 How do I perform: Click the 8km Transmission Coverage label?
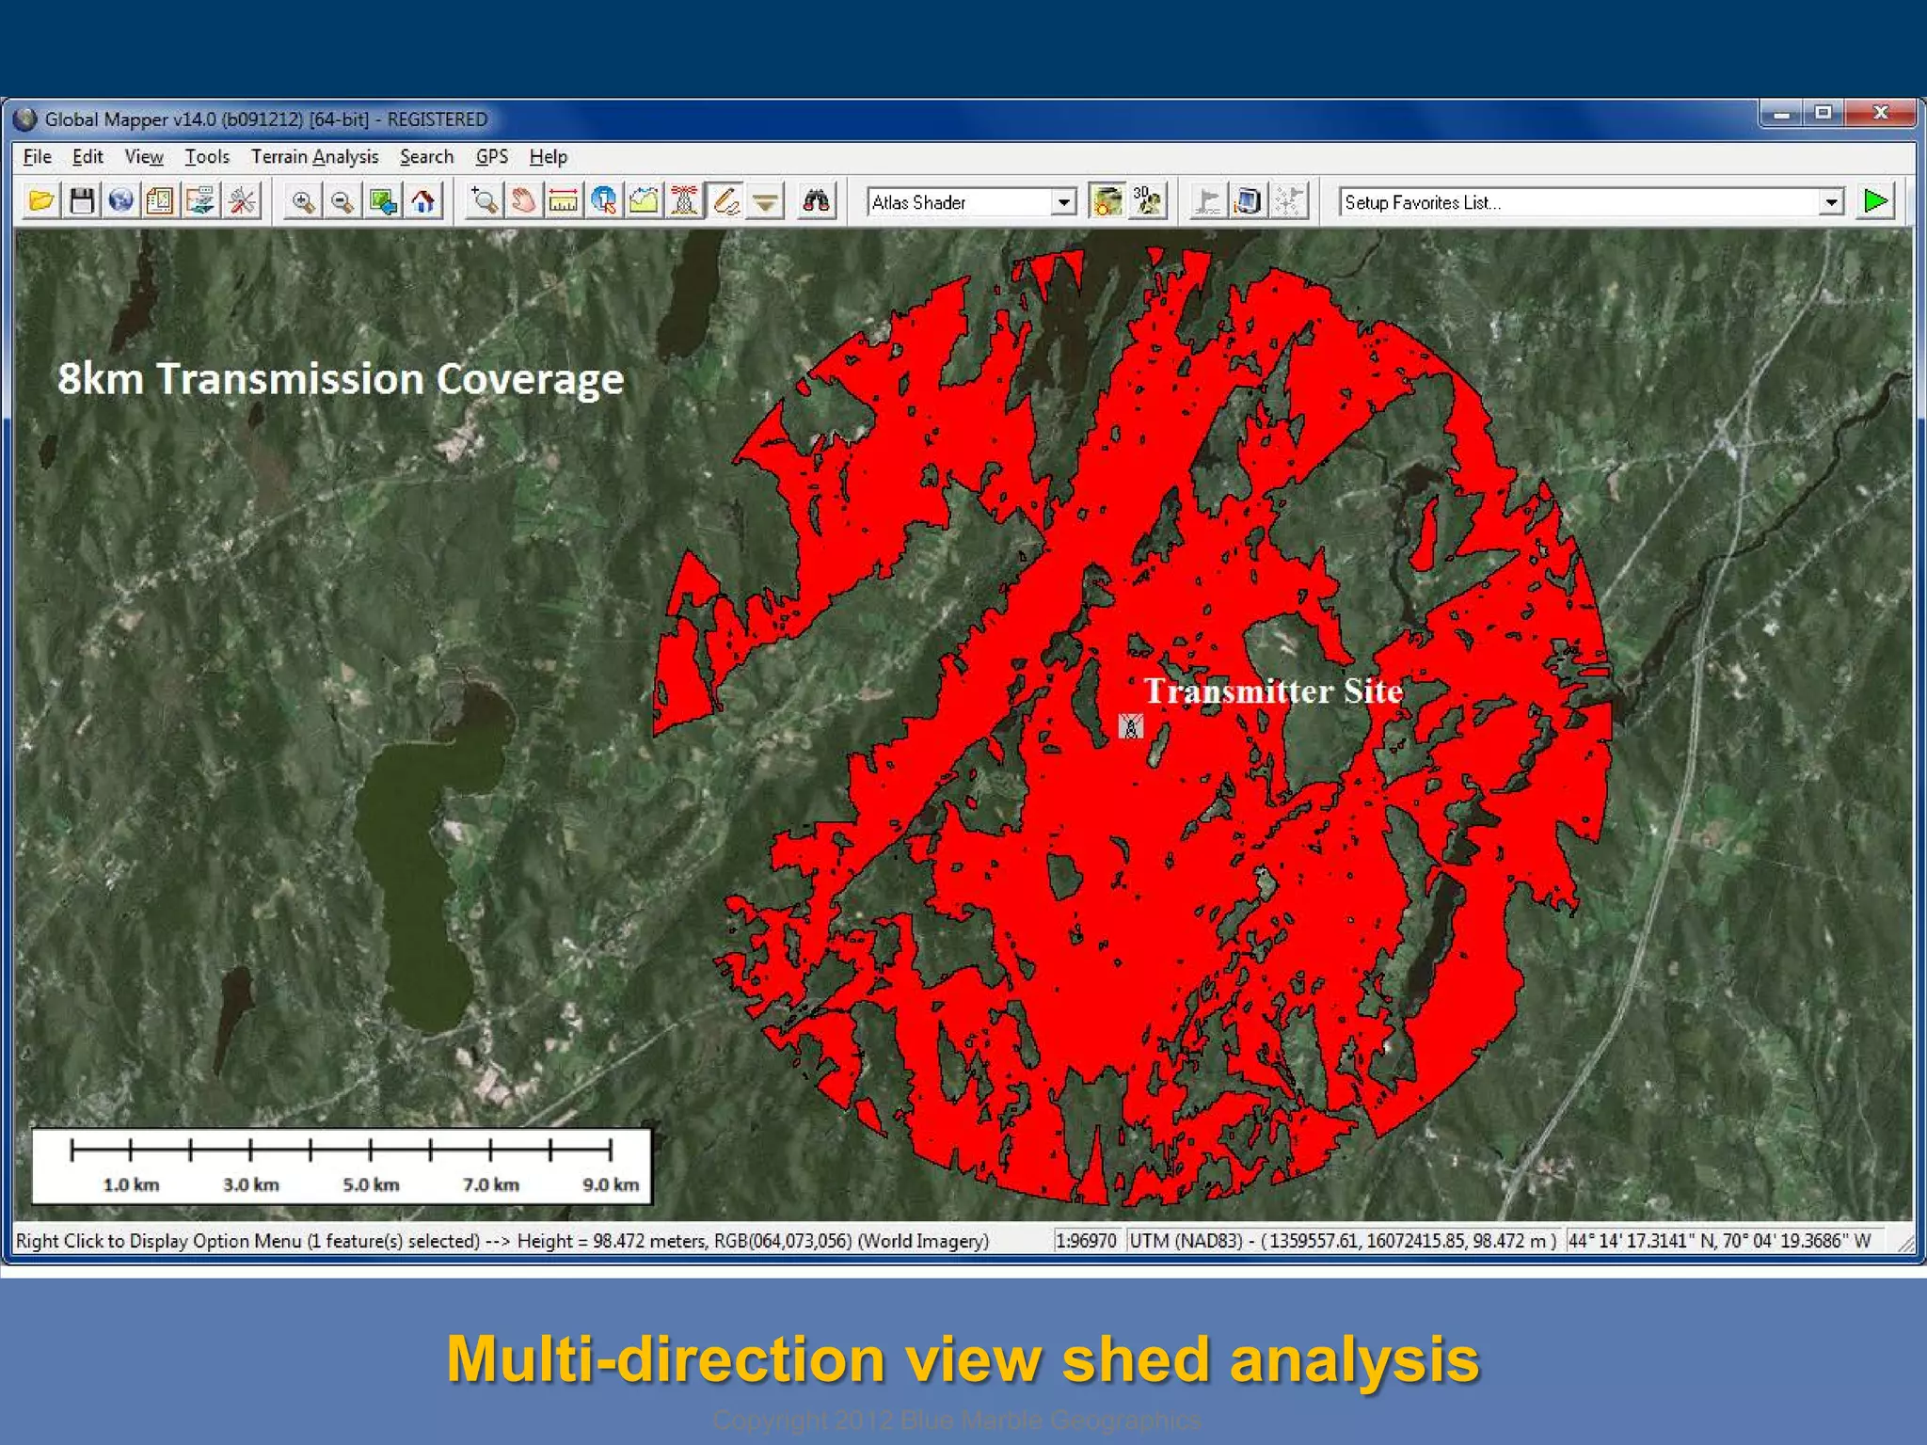[x=341, y=379]
